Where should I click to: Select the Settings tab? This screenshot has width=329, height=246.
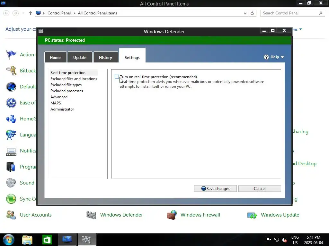point(132,56)
